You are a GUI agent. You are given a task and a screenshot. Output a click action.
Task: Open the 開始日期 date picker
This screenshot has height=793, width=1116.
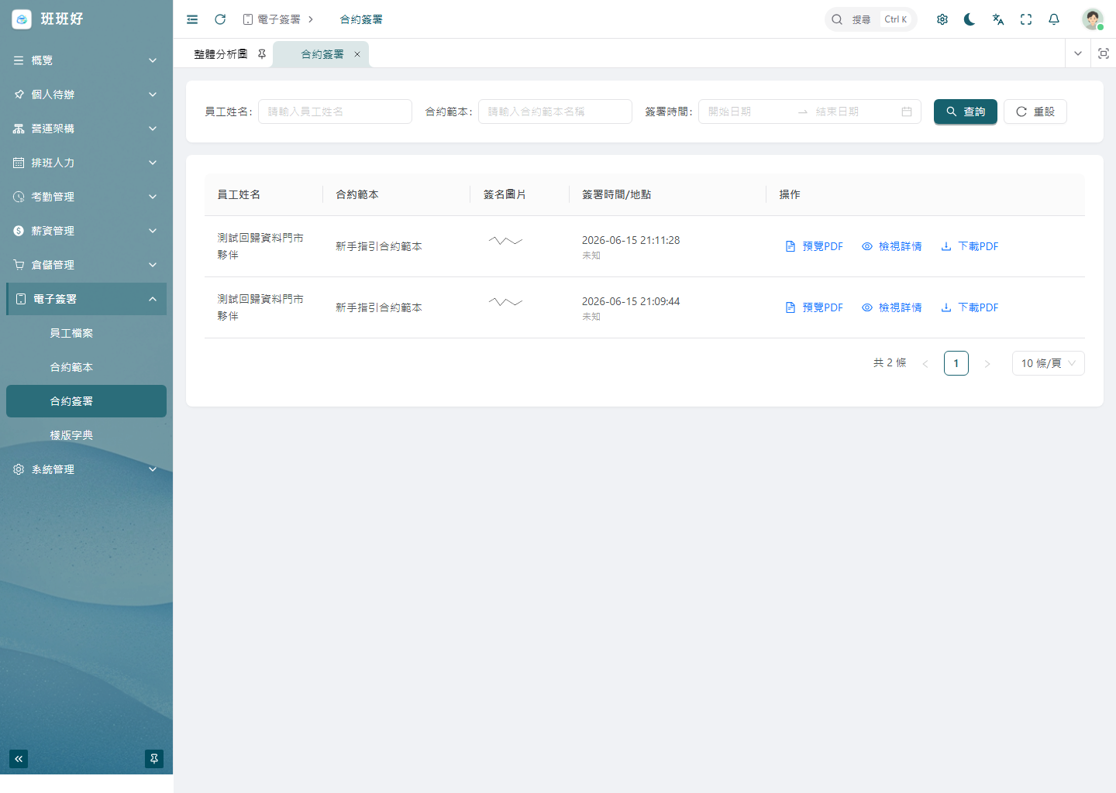click(748, 112)
